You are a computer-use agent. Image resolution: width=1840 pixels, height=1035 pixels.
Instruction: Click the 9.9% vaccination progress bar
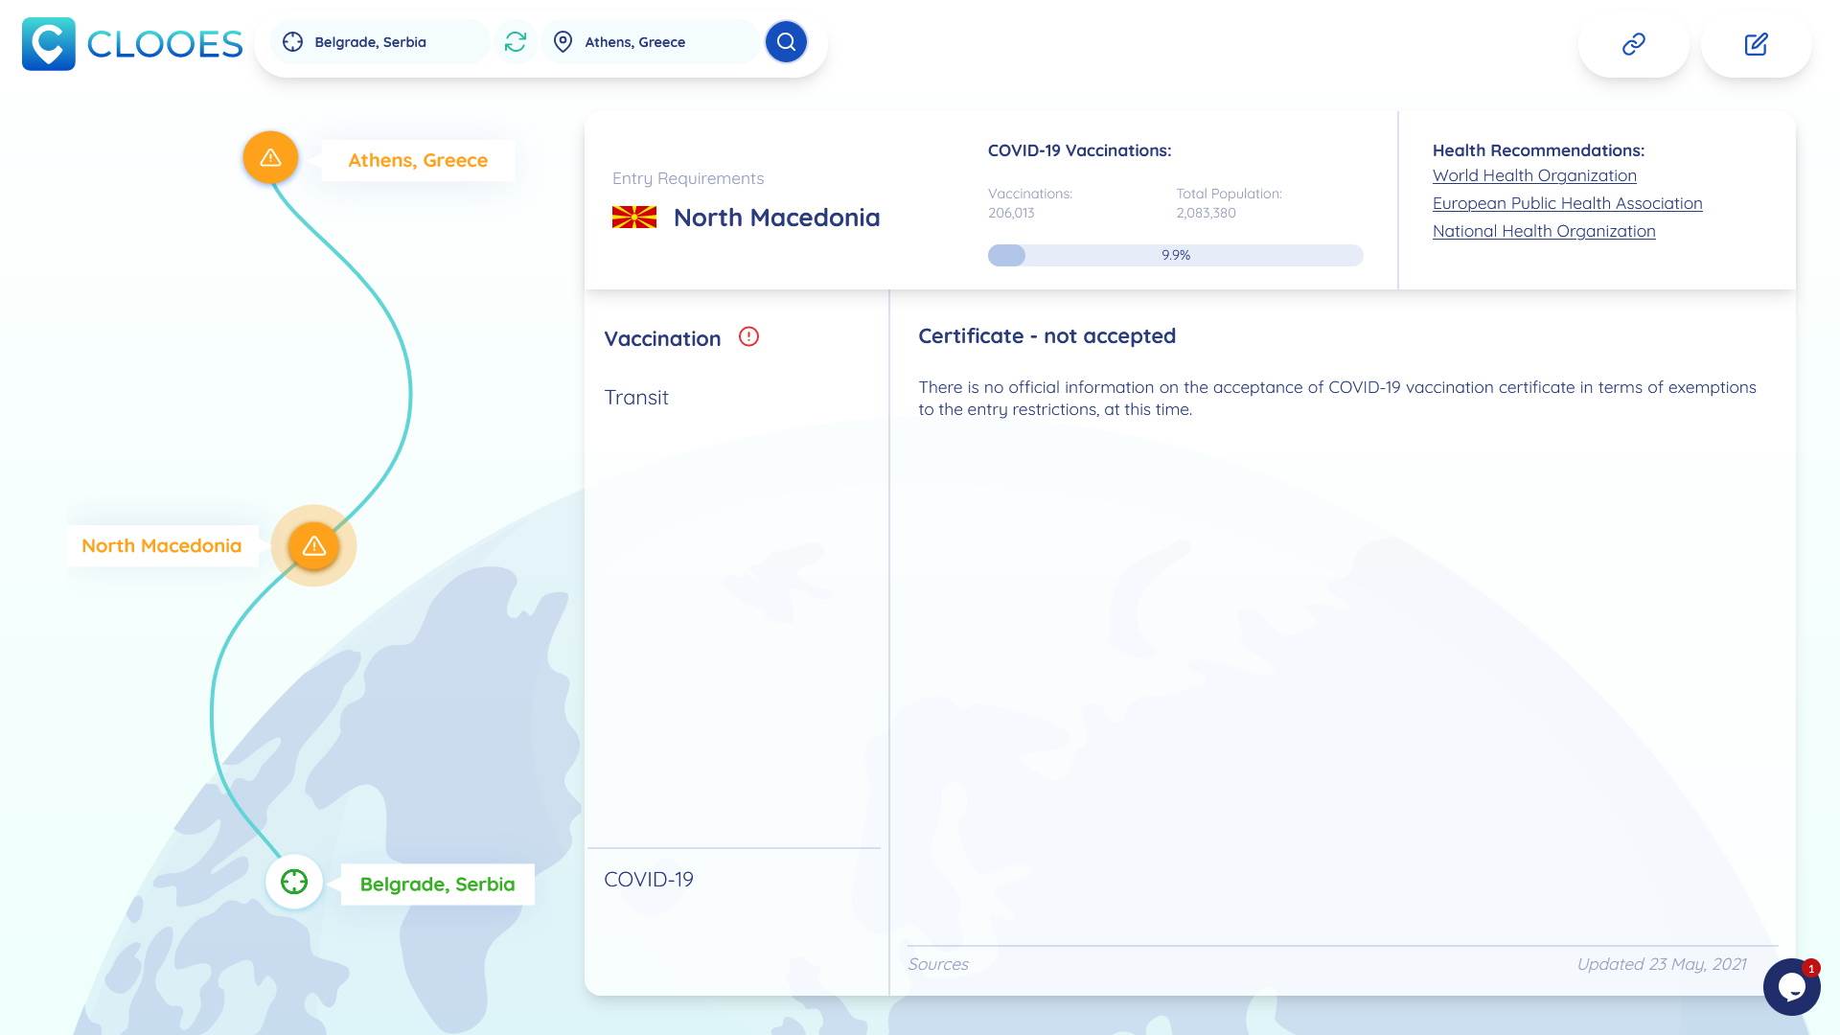click(1175, 255)
